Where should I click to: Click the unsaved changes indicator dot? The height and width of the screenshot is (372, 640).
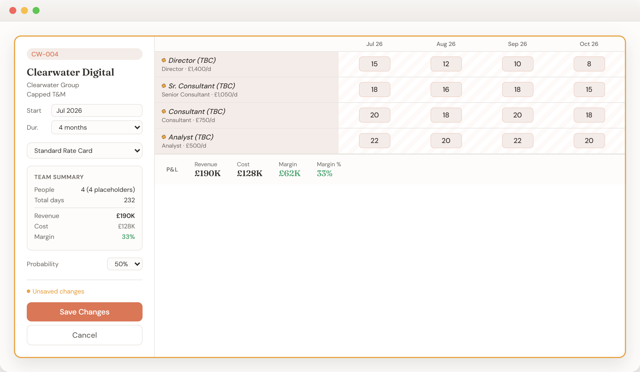pos(29,291)
